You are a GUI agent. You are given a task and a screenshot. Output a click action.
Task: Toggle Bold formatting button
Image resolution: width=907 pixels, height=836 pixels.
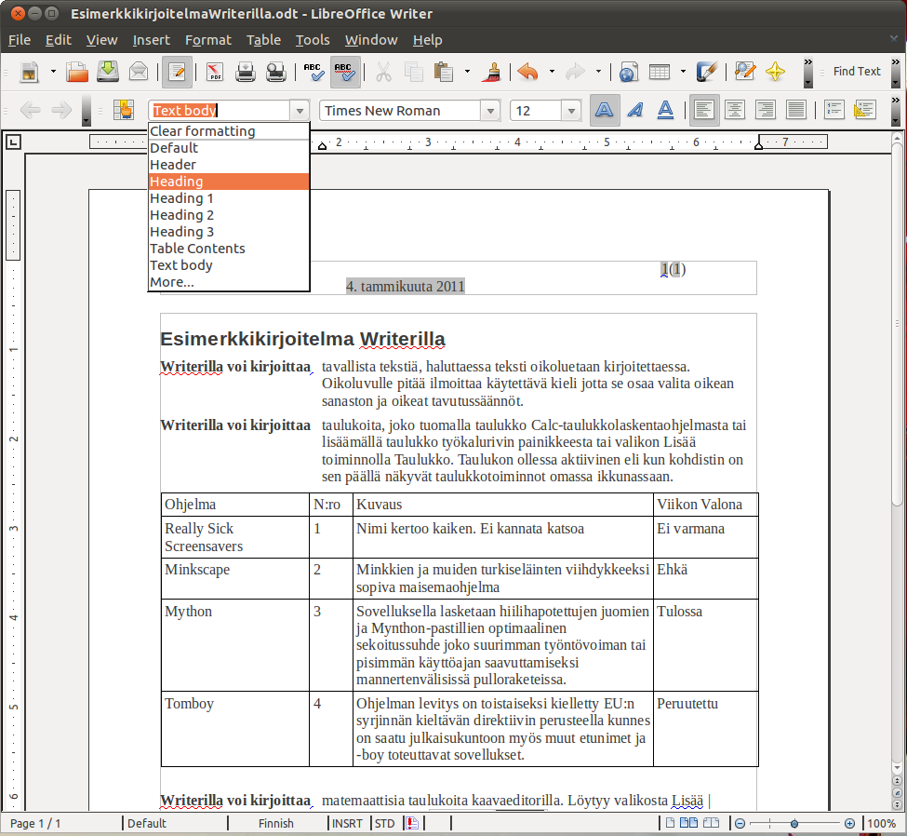pos(604,110)
